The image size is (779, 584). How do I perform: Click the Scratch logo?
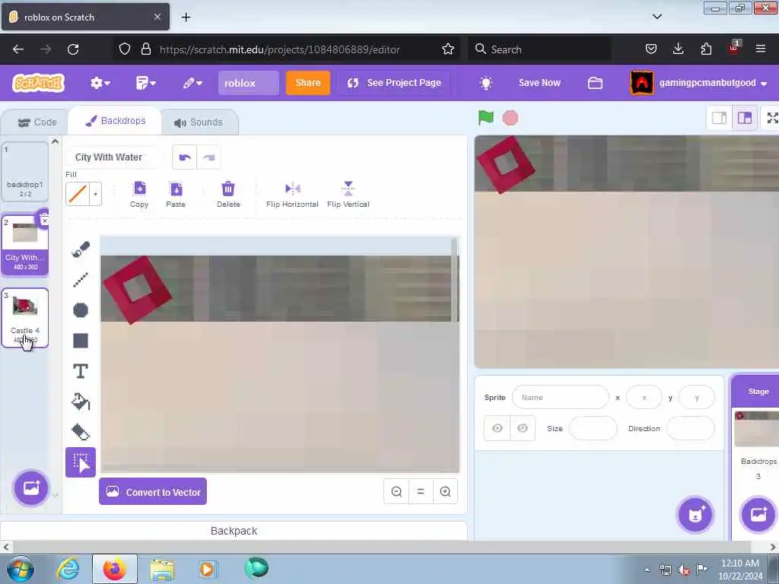(x=39, y=83)
